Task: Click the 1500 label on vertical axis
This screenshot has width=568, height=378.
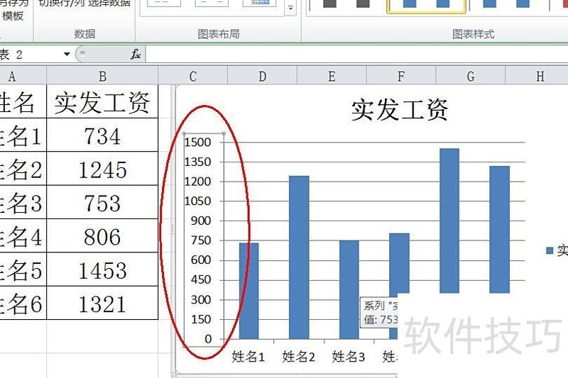Action: click(198, 142)
